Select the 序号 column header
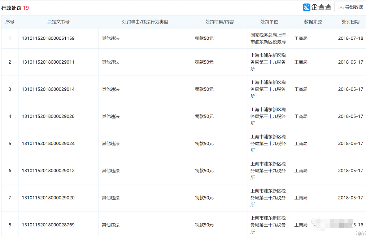The image size is (366, 236). [x=10, y=22]
